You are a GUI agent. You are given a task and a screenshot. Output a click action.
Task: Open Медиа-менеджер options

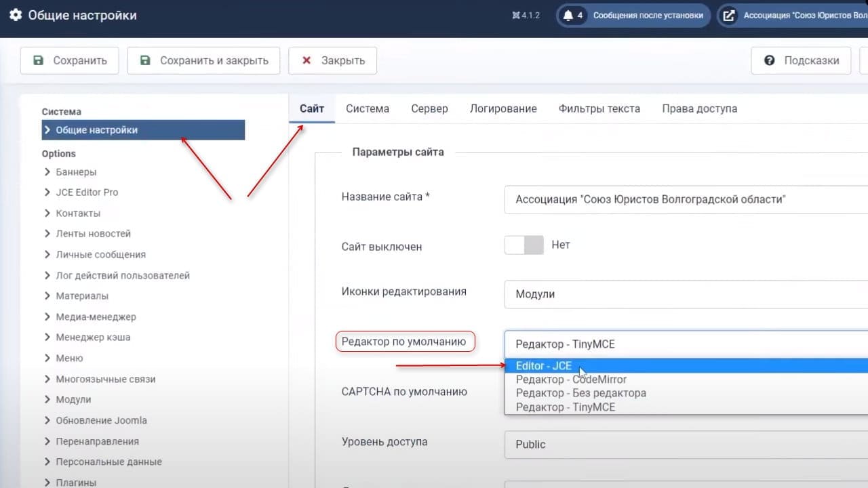click(96, 317)
